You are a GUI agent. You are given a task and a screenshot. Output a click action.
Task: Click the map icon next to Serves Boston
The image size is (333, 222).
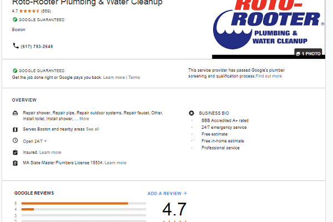16,129
